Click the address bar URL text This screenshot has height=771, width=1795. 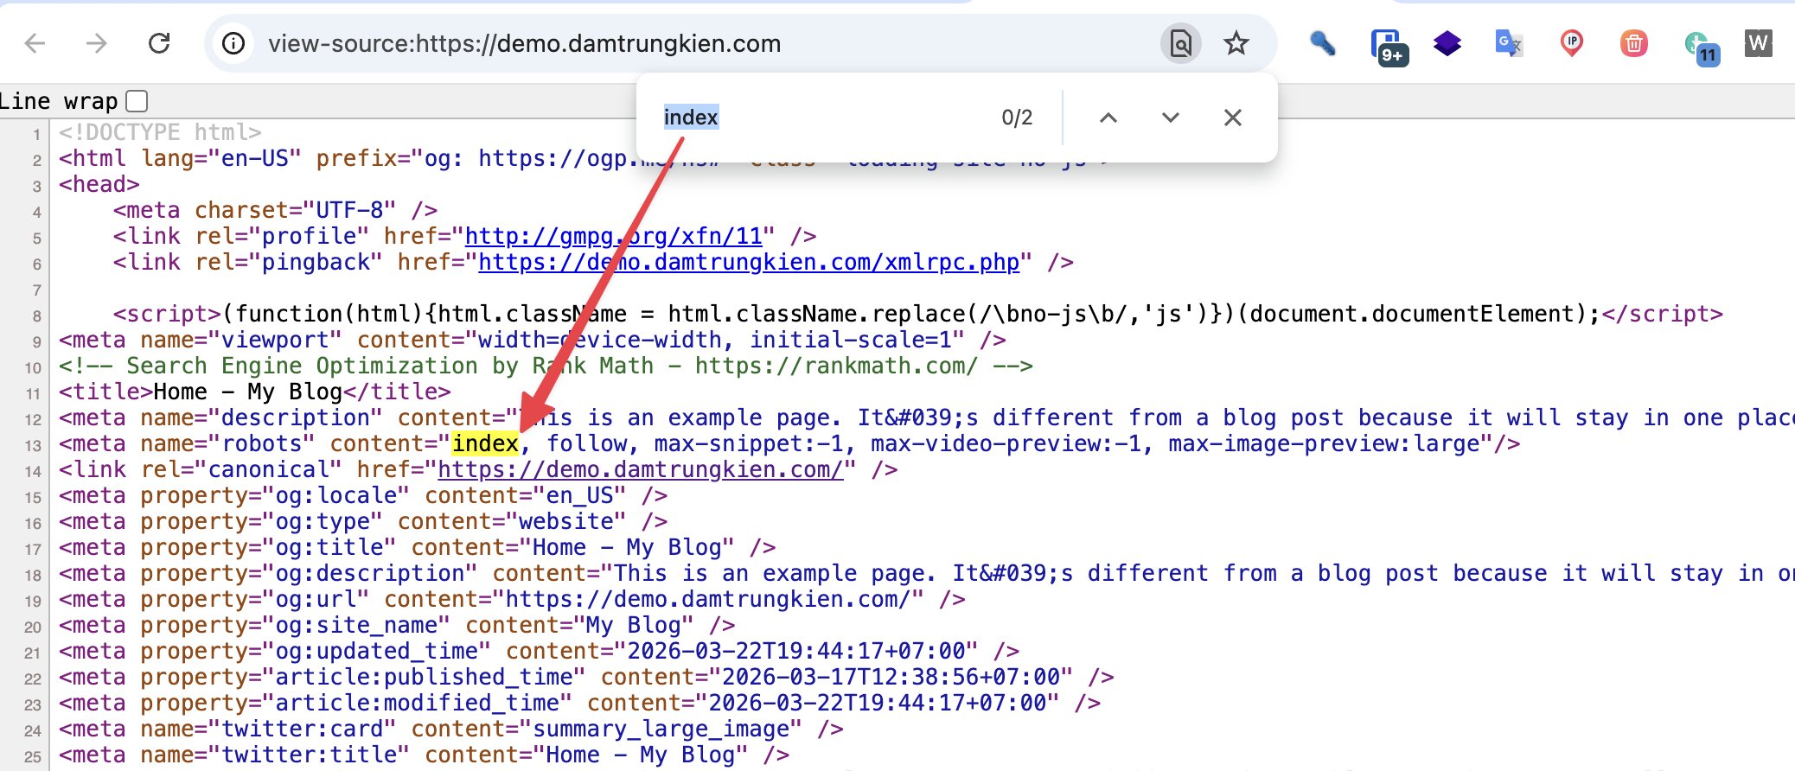click(524, 43)
